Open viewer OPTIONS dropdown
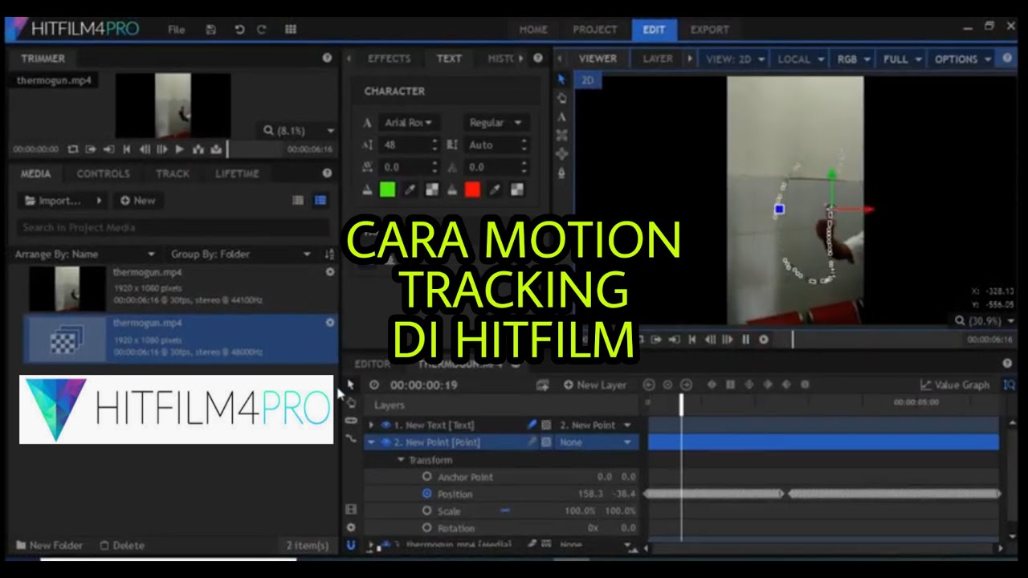 961,59
